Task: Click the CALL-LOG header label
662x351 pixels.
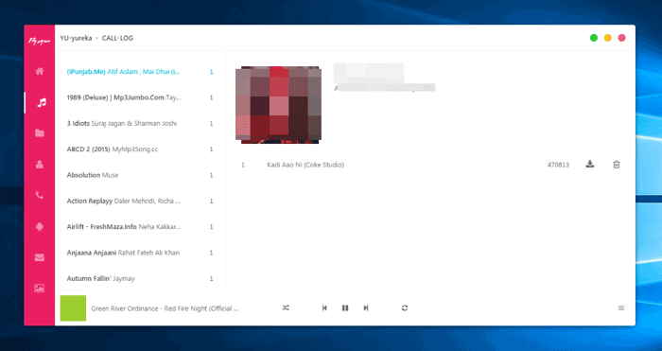Action: tap(117, 38)
